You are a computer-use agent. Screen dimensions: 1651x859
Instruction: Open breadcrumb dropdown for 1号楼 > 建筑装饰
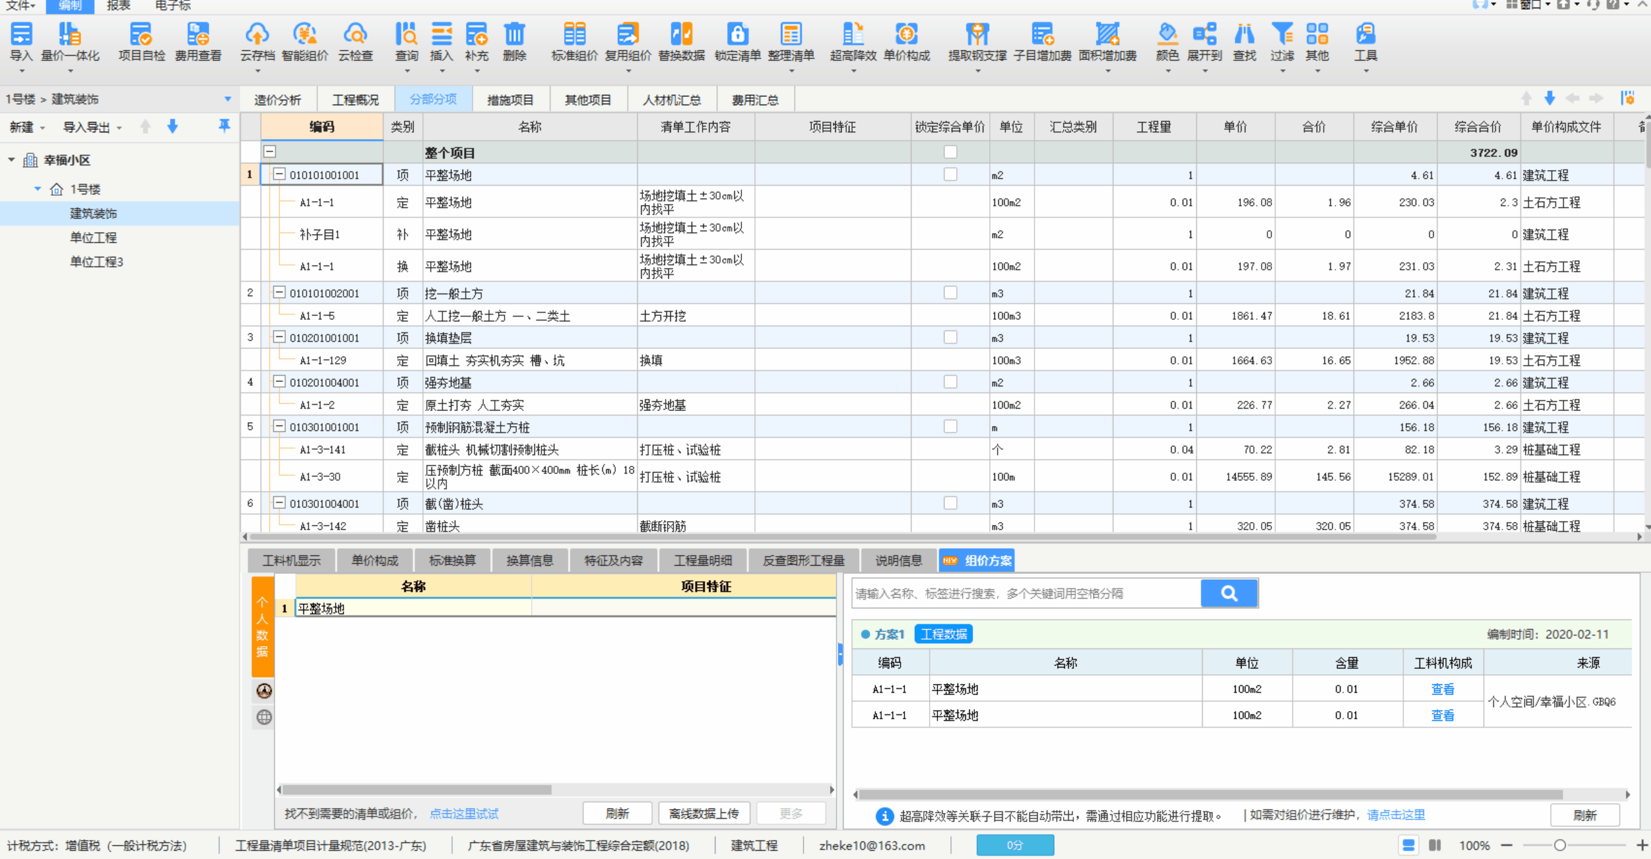click(x=227, y=99)
